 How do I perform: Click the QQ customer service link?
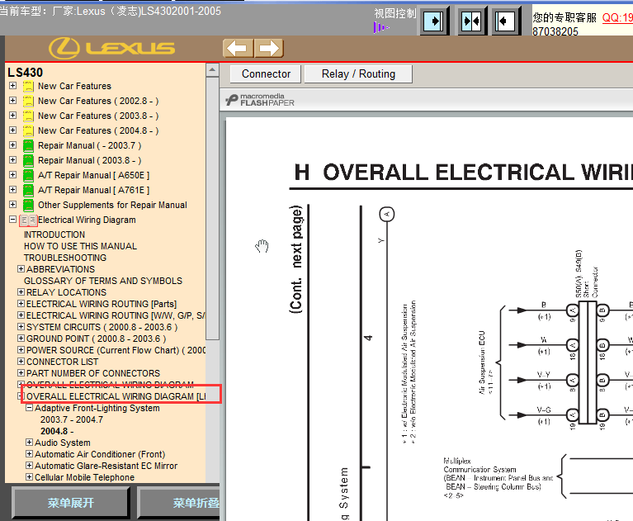pyautogui.click(x=617, y=18)
